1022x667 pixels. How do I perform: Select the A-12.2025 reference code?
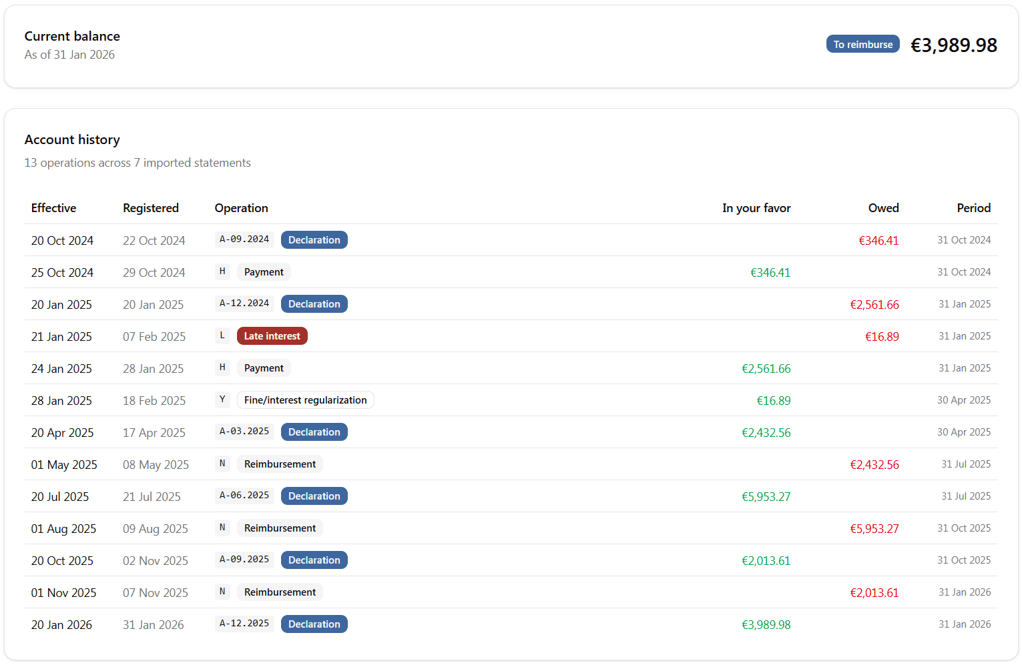(244, 624)
